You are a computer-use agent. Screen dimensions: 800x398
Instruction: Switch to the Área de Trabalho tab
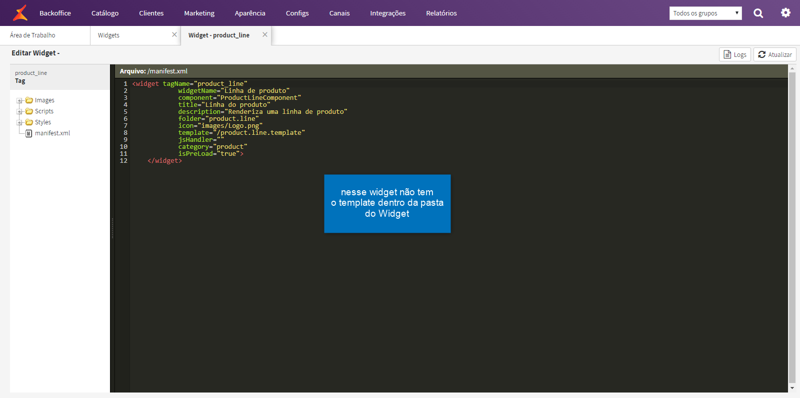pos(45,35)
